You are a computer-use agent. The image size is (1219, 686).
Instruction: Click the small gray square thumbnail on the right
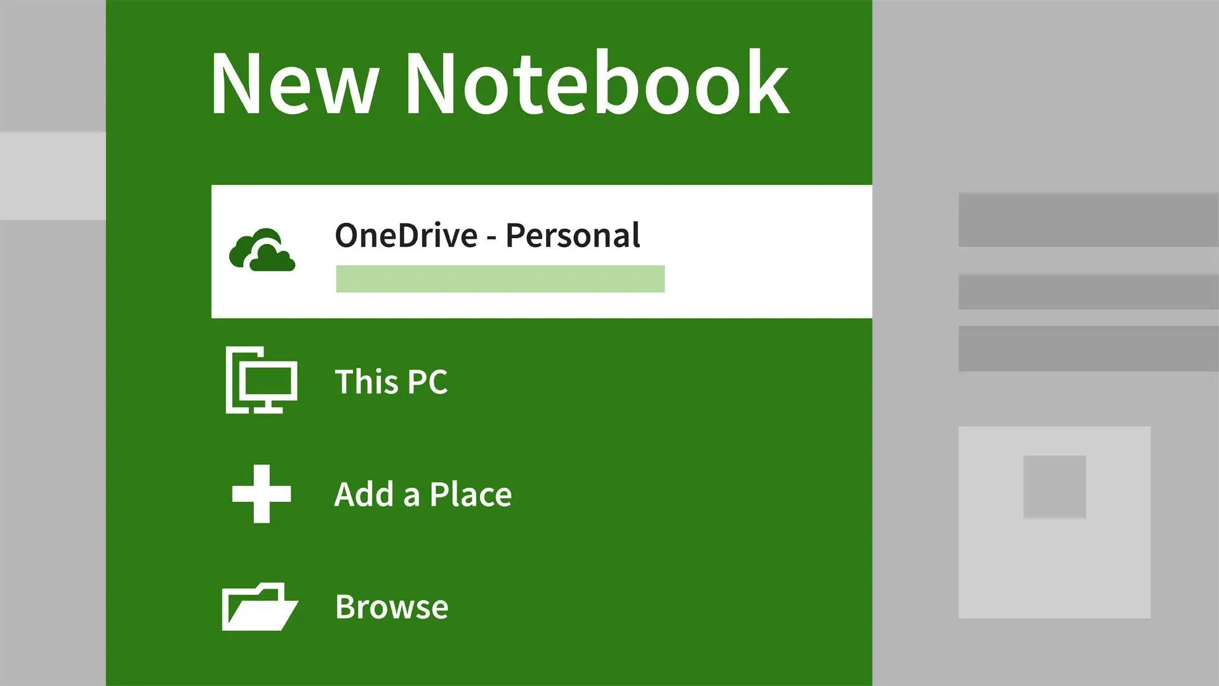coord(1055,487)
